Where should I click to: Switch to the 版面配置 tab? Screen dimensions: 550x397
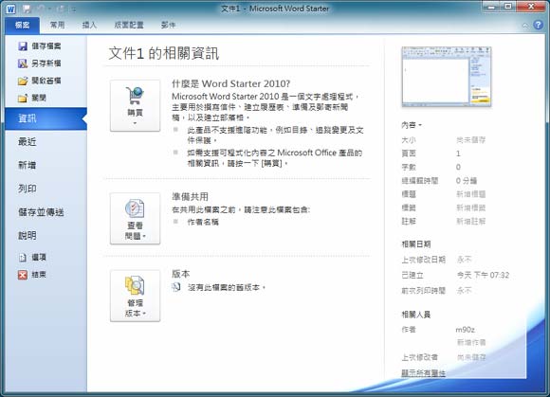tap(129, 25)
